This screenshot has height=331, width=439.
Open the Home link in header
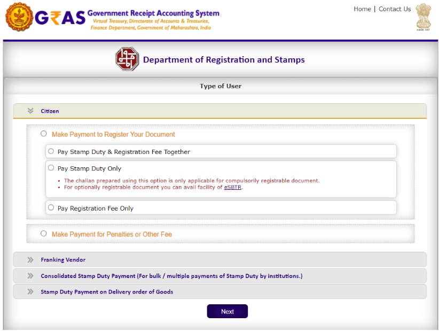362,9
